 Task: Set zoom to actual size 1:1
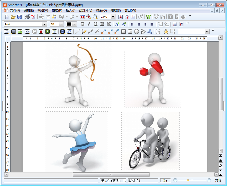(x=82, y=17)
